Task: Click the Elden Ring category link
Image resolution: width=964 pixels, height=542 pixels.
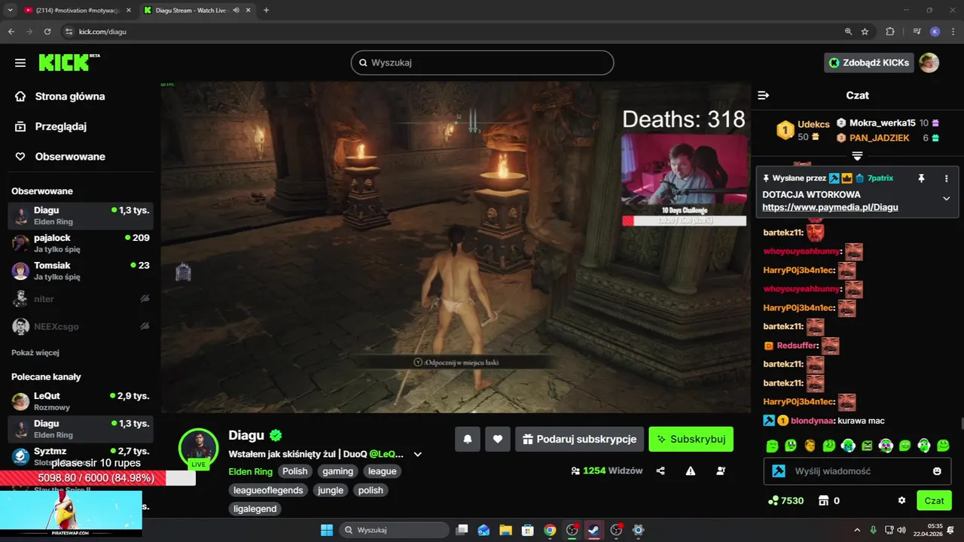Action: [250, 471]
